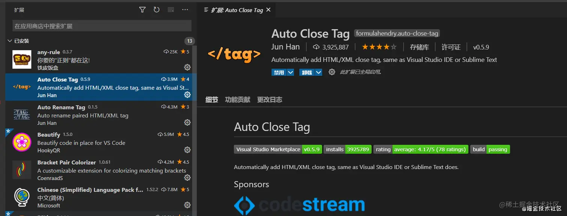
Task: Open the extensions filter icon
Action: (x=142, y=10)
